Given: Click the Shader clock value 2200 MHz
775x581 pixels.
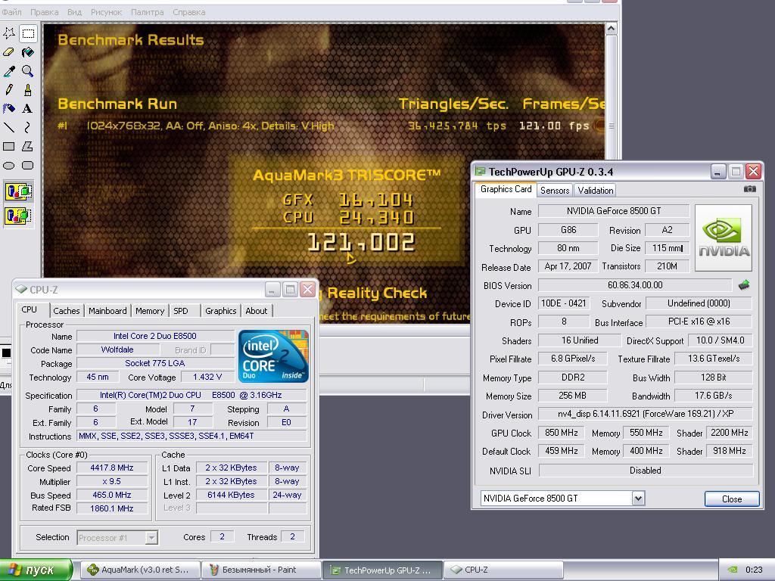Looking at the screenshot, I should tap(729, 433).
